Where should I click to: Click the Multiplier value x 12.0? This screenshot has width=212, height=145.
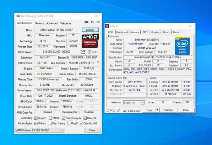pyautogui.click(x=135, y=86)
